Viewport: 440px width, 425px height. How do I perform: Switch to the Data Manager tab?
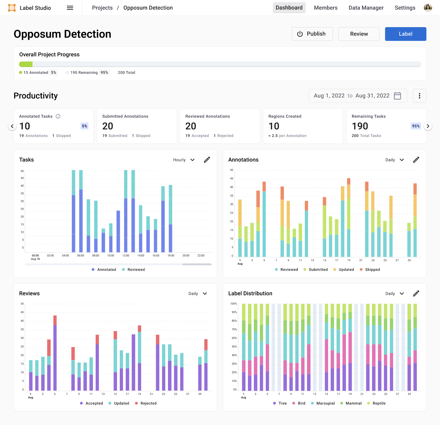[x=366, y=8]
